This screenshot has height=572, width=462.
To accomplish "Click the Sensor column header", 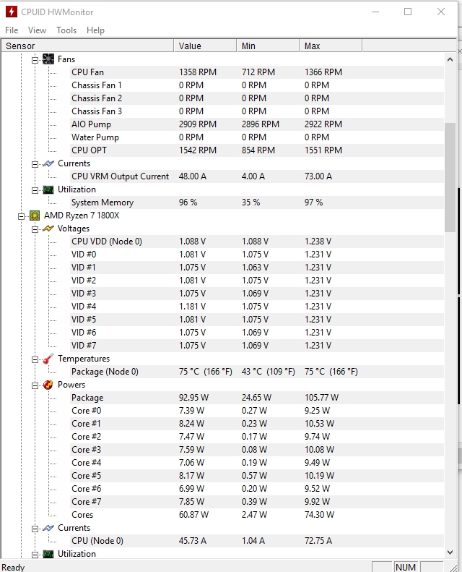I will (x=87, y=46).
